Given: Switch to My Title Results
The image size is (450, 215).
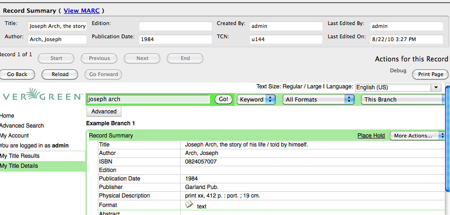Looking at the screenshot, I should point(20,156).
